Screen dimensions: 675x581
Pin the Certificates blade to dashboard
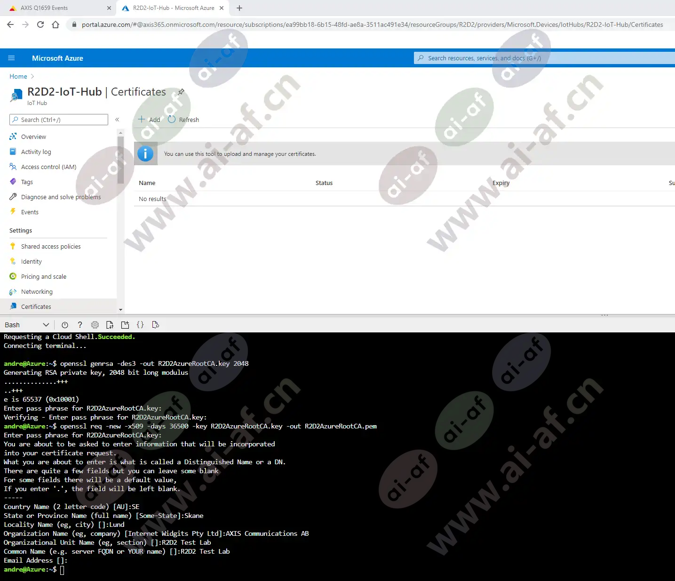[181, 92]
